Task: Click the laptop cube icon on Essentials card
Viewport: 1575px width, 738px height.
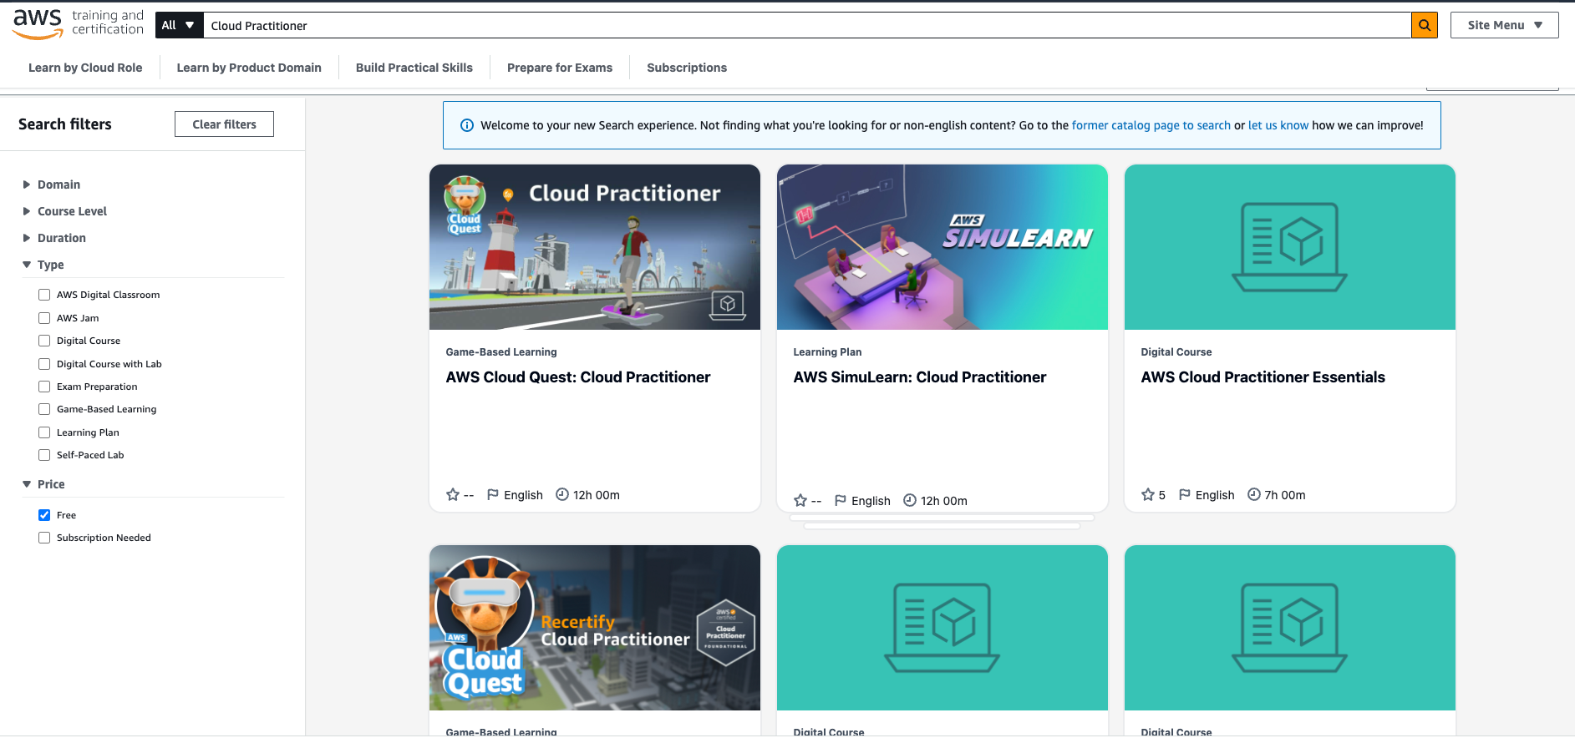Action: pos(1289,246)
